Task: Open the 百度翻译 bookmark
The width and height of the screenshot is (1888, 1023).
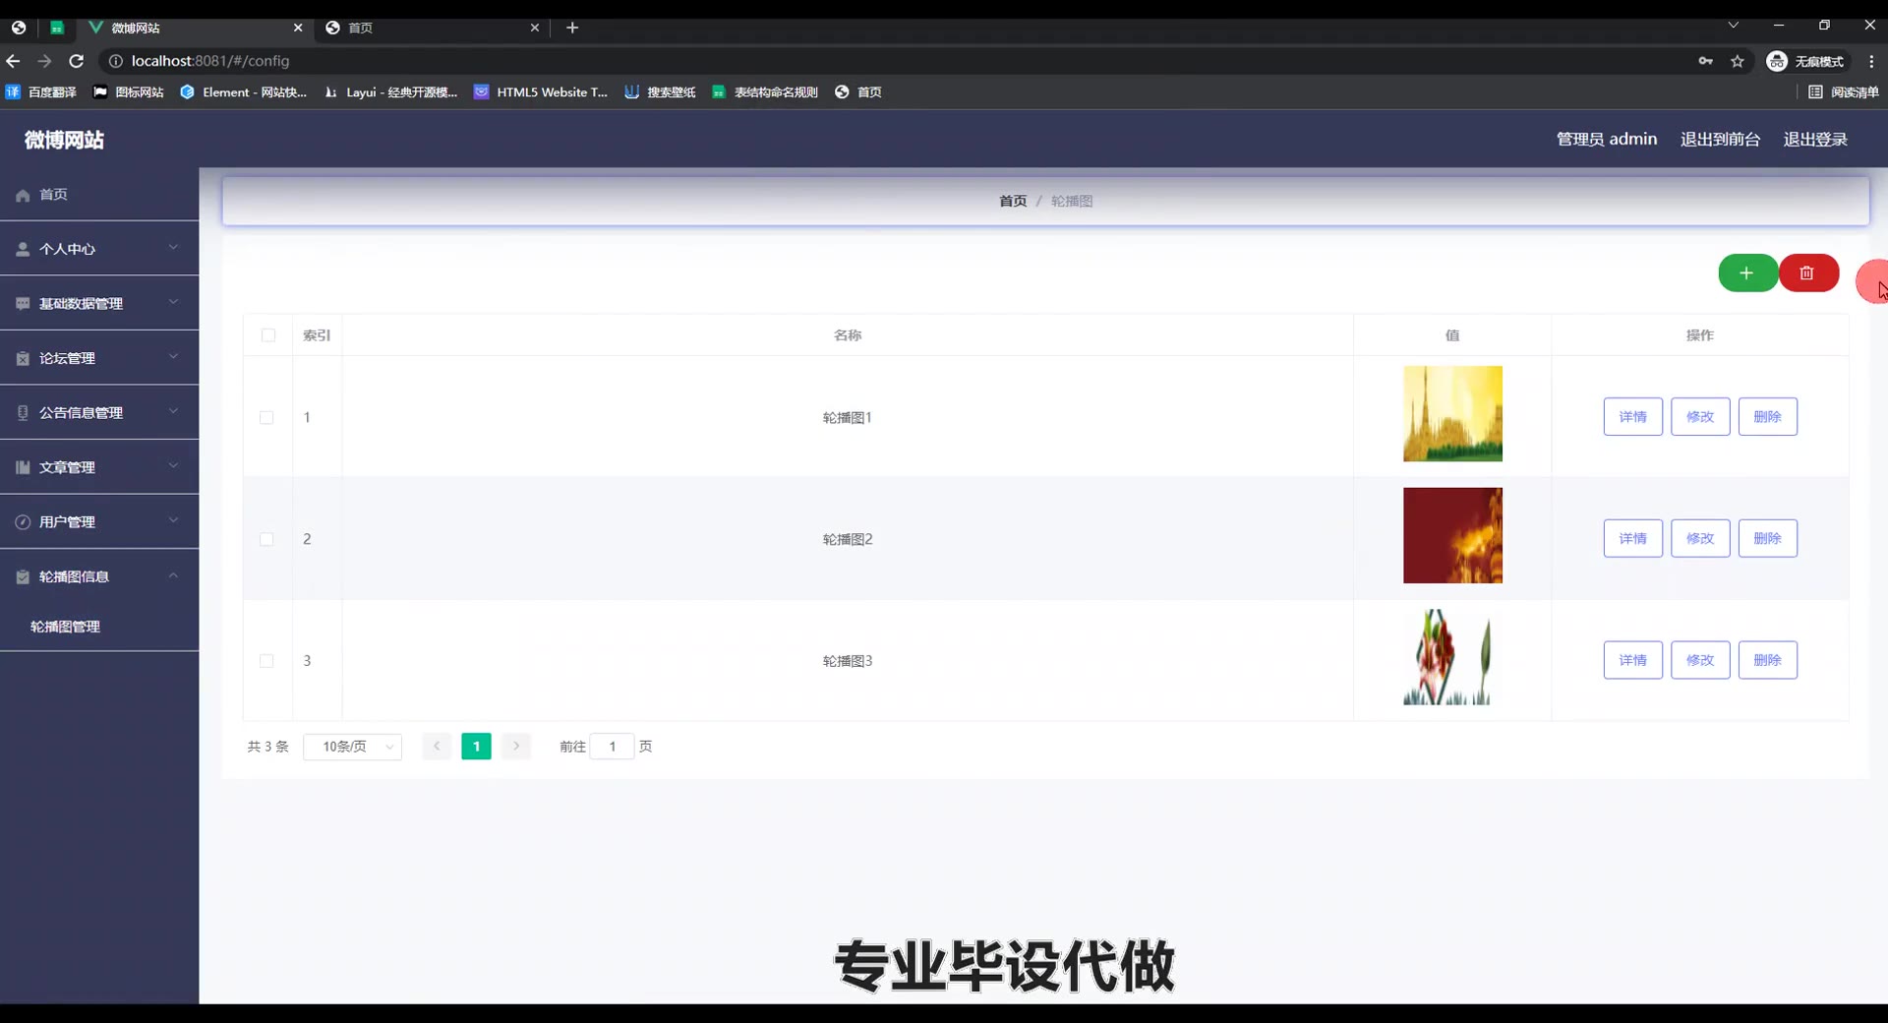Action: [41, 92]
